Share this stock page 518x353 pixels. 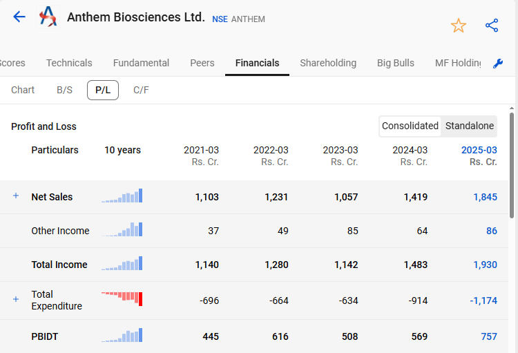tap(492, 26)
